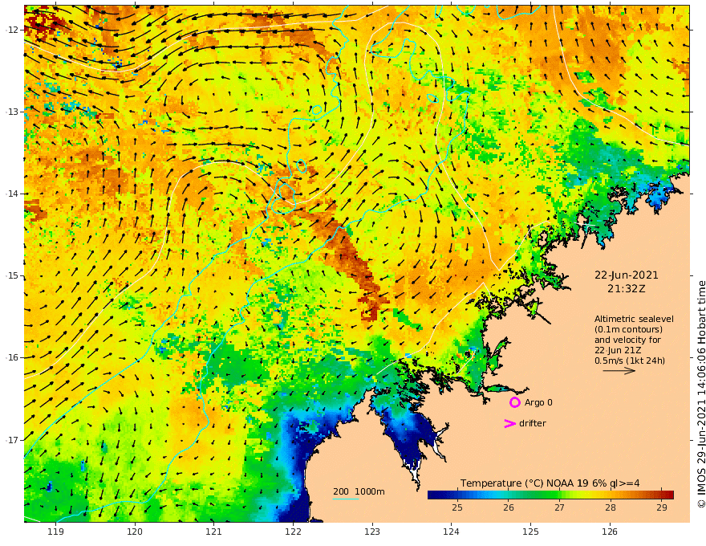Click latitude label -12 on the axis

click(13, 30)
